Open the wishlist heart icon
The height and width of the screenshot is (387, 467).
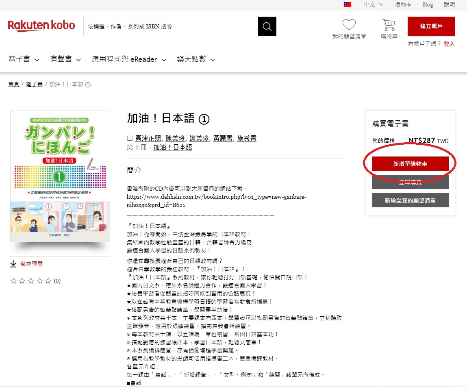349,25
